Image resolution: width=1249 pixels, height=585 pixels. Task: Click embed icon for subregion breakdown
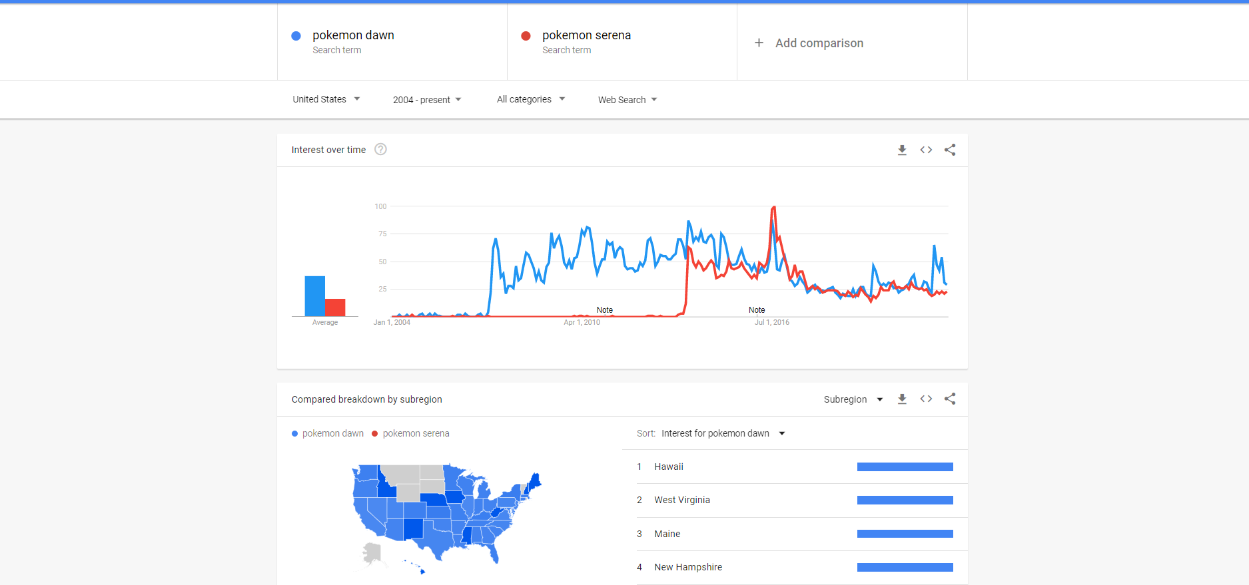[926, 399]
